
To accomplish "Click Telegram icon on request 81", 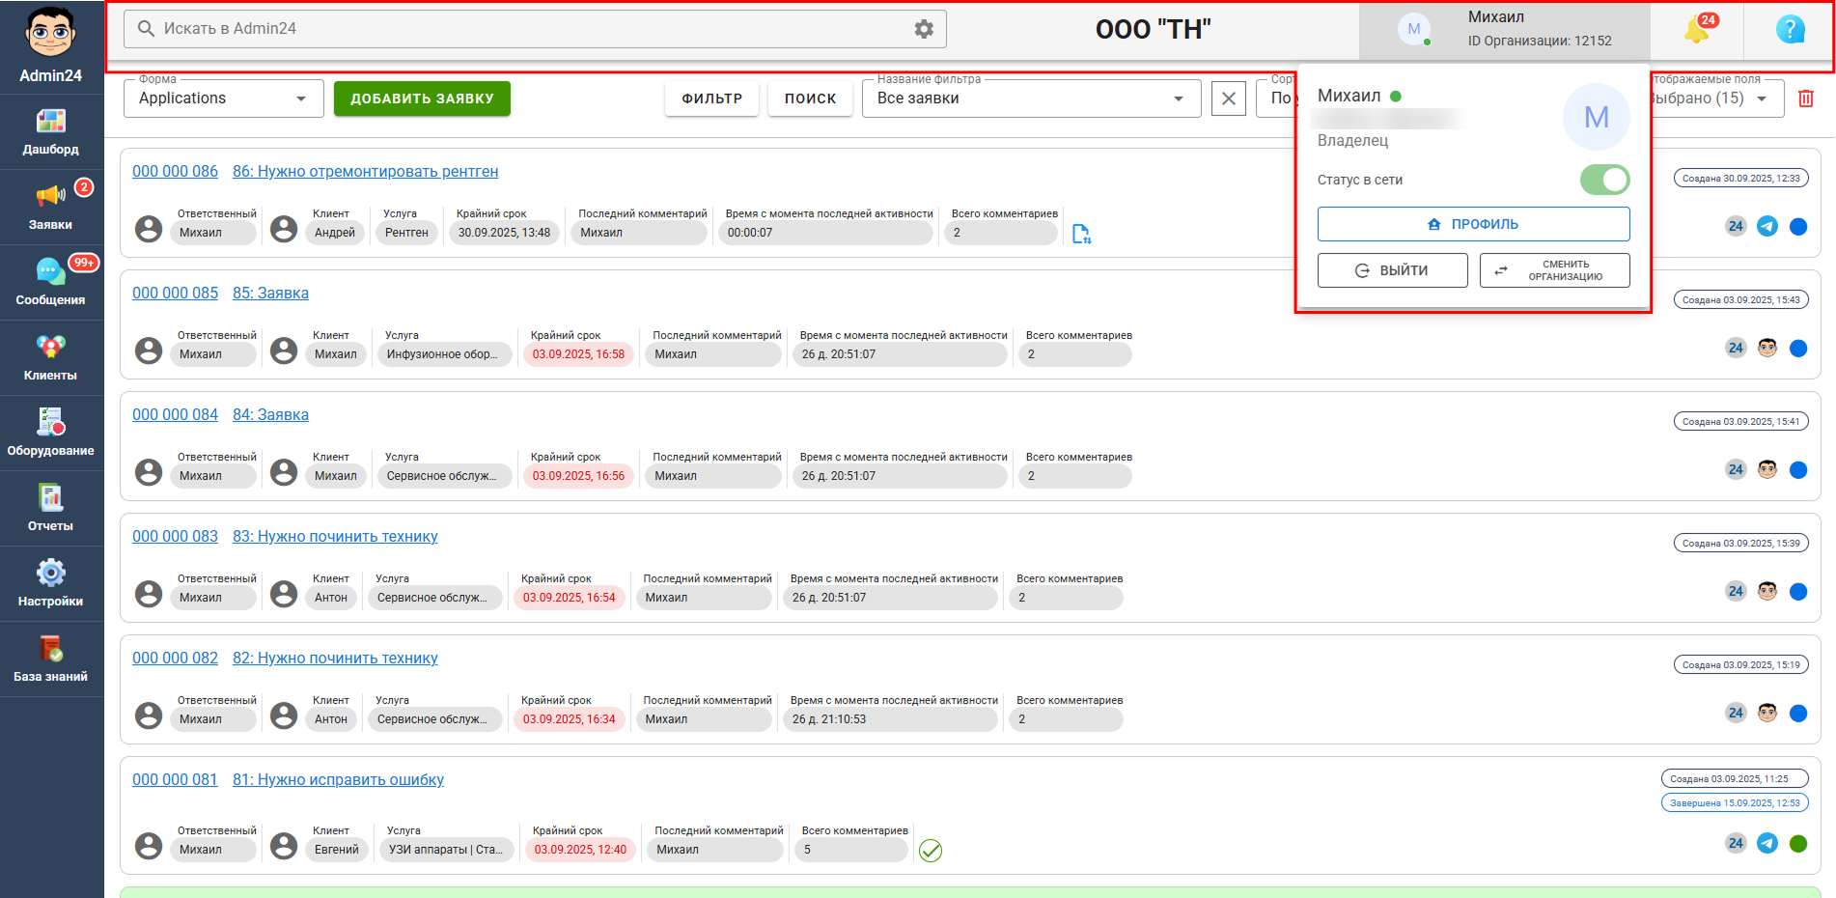I will 1767,844.
